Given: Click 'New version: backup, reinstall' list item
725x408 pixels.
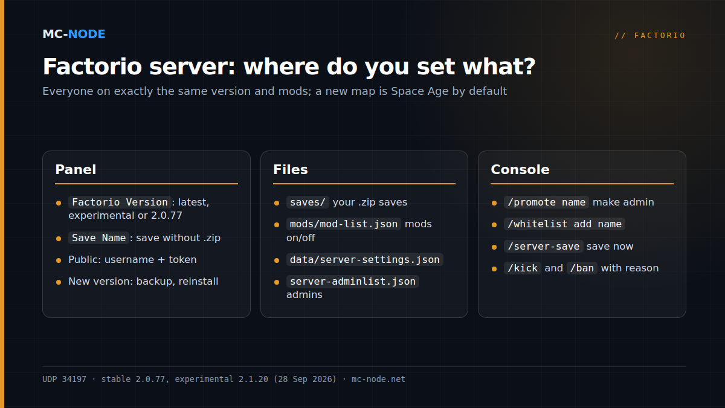Looking at the screenshot, I should point(143,281).
